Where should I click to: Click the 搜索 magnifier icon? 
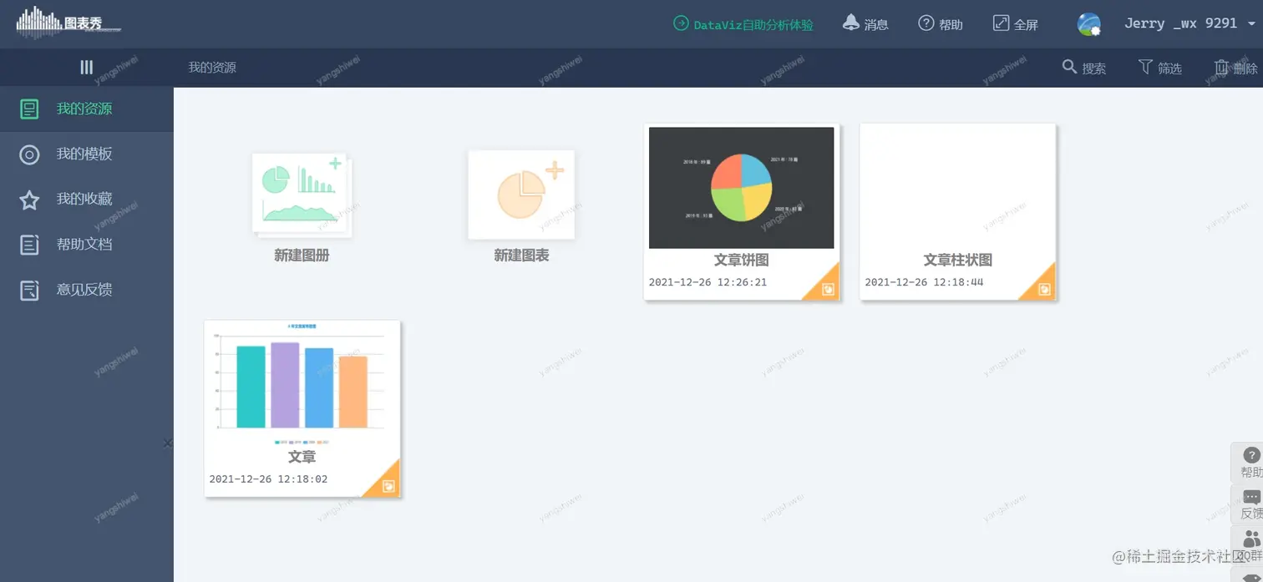coord(1069,67)
